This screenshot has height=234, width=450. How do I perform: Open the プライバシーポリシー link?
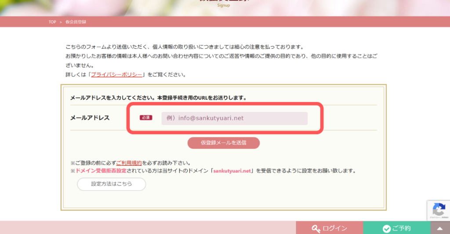pyautogui.click(x=116, y=75)
